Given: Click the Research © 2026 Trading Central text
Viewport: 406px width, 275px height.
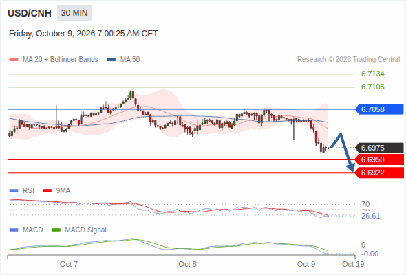Looking at the screenshot, I should tap(348, 60).
